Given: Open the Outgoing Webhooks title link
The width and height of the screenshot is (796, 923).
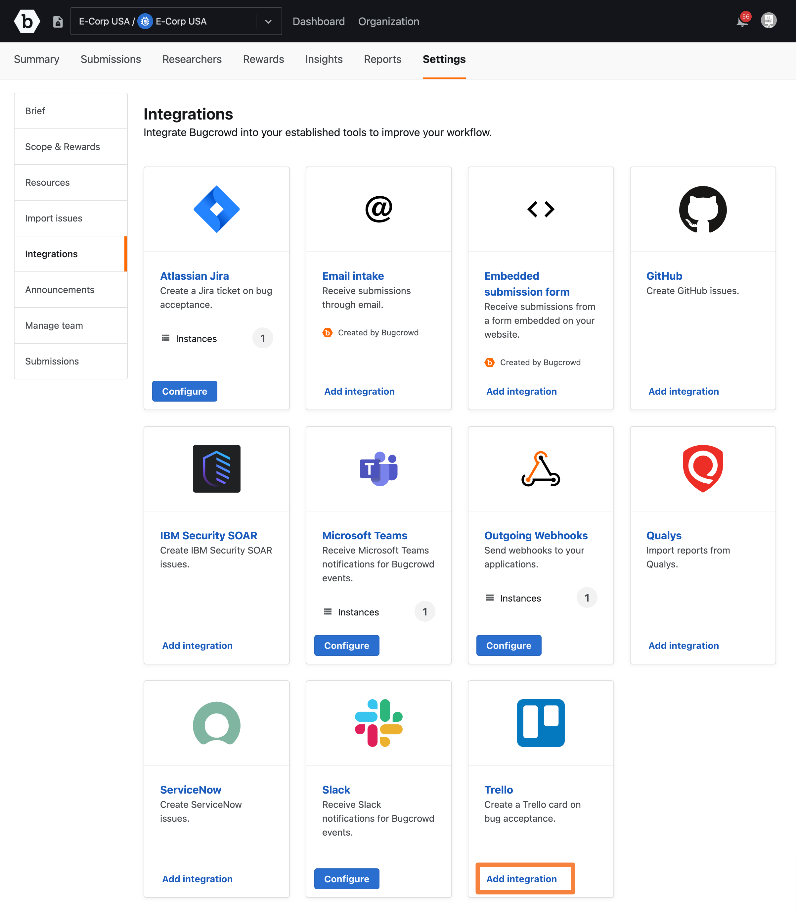Looking at the screenshot, I should (x=536, y=535).
